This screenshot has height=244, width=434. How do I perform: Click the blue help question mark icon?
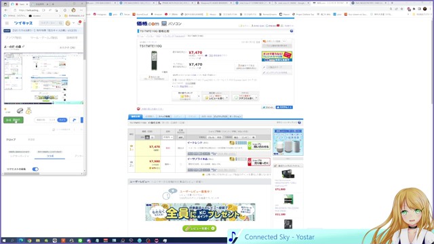[x=291, y=31]
